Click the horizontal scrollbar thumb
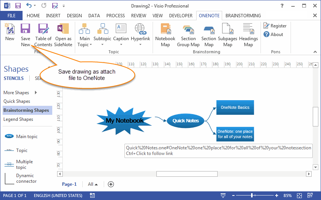The height and width of the screenshot is (200, 321). (187, 174)
